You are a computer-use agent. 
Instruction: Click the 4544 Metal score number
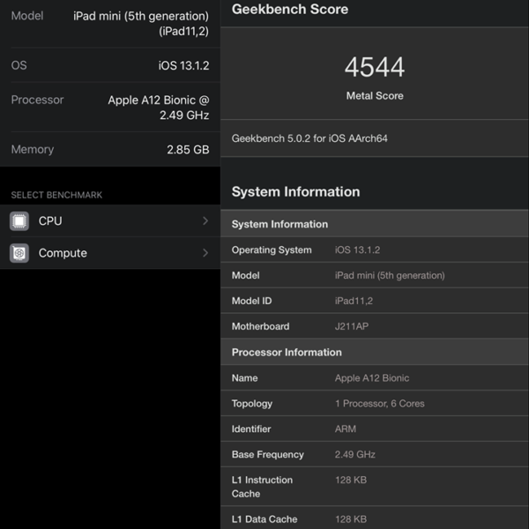coord(375,68)
